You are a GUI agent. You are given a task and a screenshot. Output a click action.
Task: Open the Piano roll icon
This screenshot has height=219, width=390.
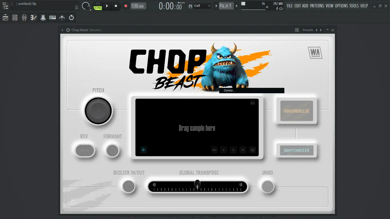[33, 17]
